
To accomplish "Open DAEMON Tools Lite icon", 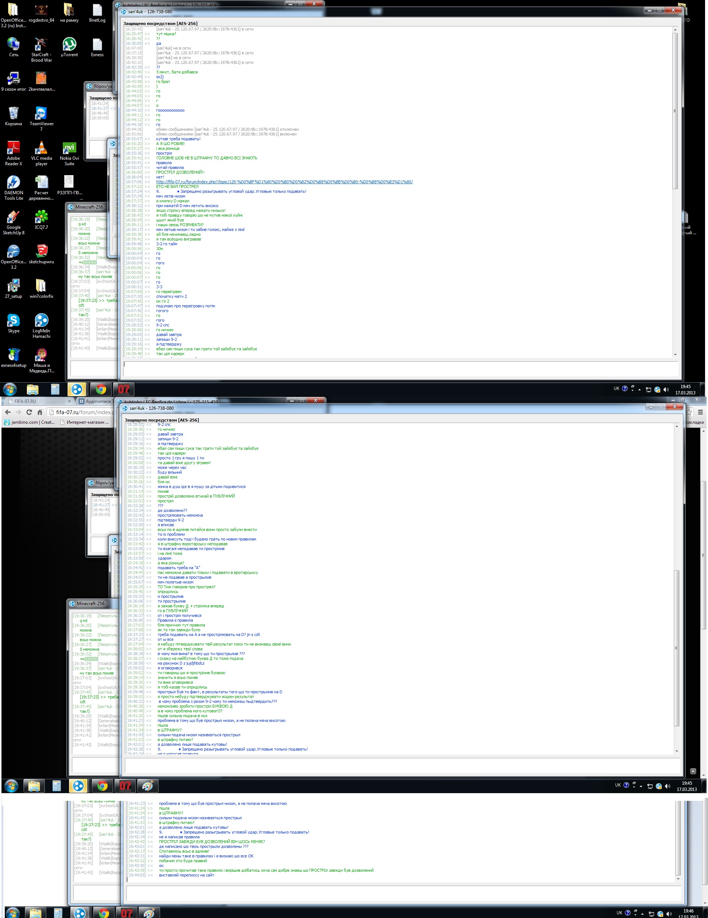I will coord(14,182).
